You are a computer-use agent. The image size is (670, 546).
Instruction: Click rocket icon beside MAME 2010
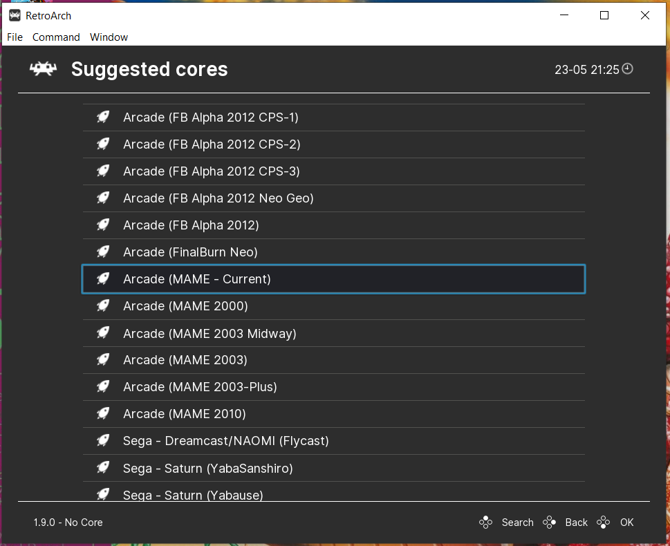point(103,413)
